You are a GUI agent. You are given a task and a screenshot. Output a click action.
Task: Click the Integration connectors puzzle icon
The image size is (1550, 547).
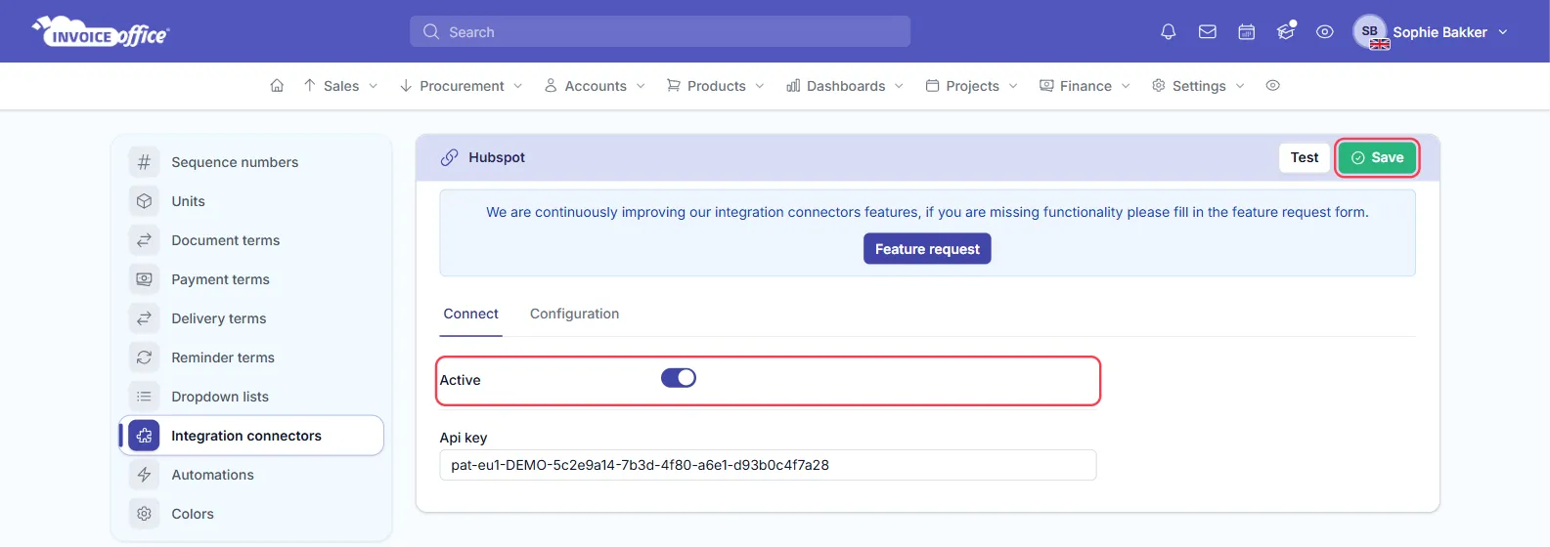pyautogui.click(x=144, y=436)
